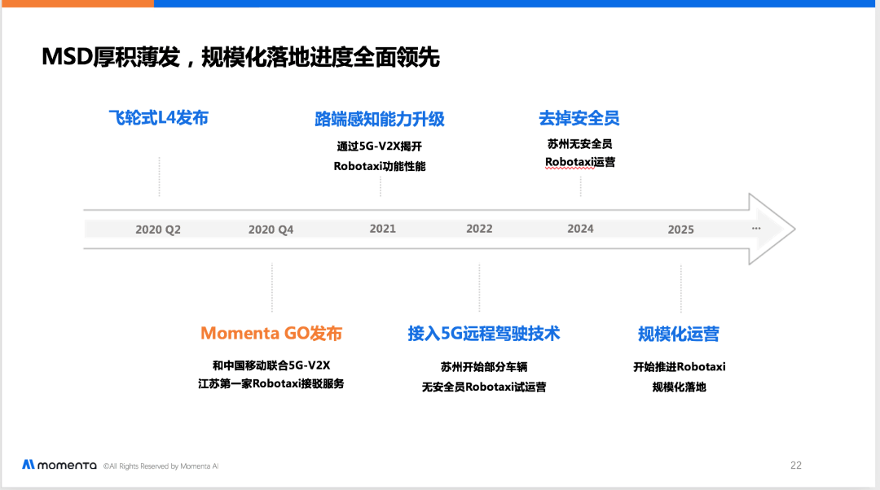This screenshot has height=490, width=880.
Task: Click page number 22 in the footer
Action: point(796,466)
